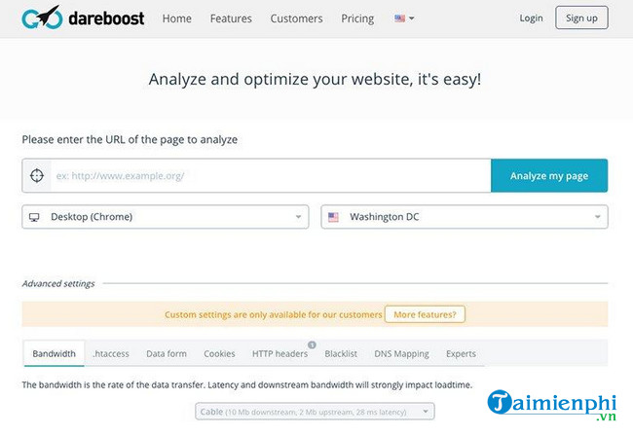Open the Customers page
633x435 pixels.
click(x=296, y=18)
